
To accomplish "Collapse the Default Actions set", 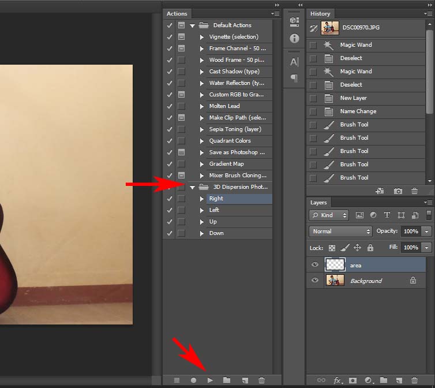I will coord(192,25).
